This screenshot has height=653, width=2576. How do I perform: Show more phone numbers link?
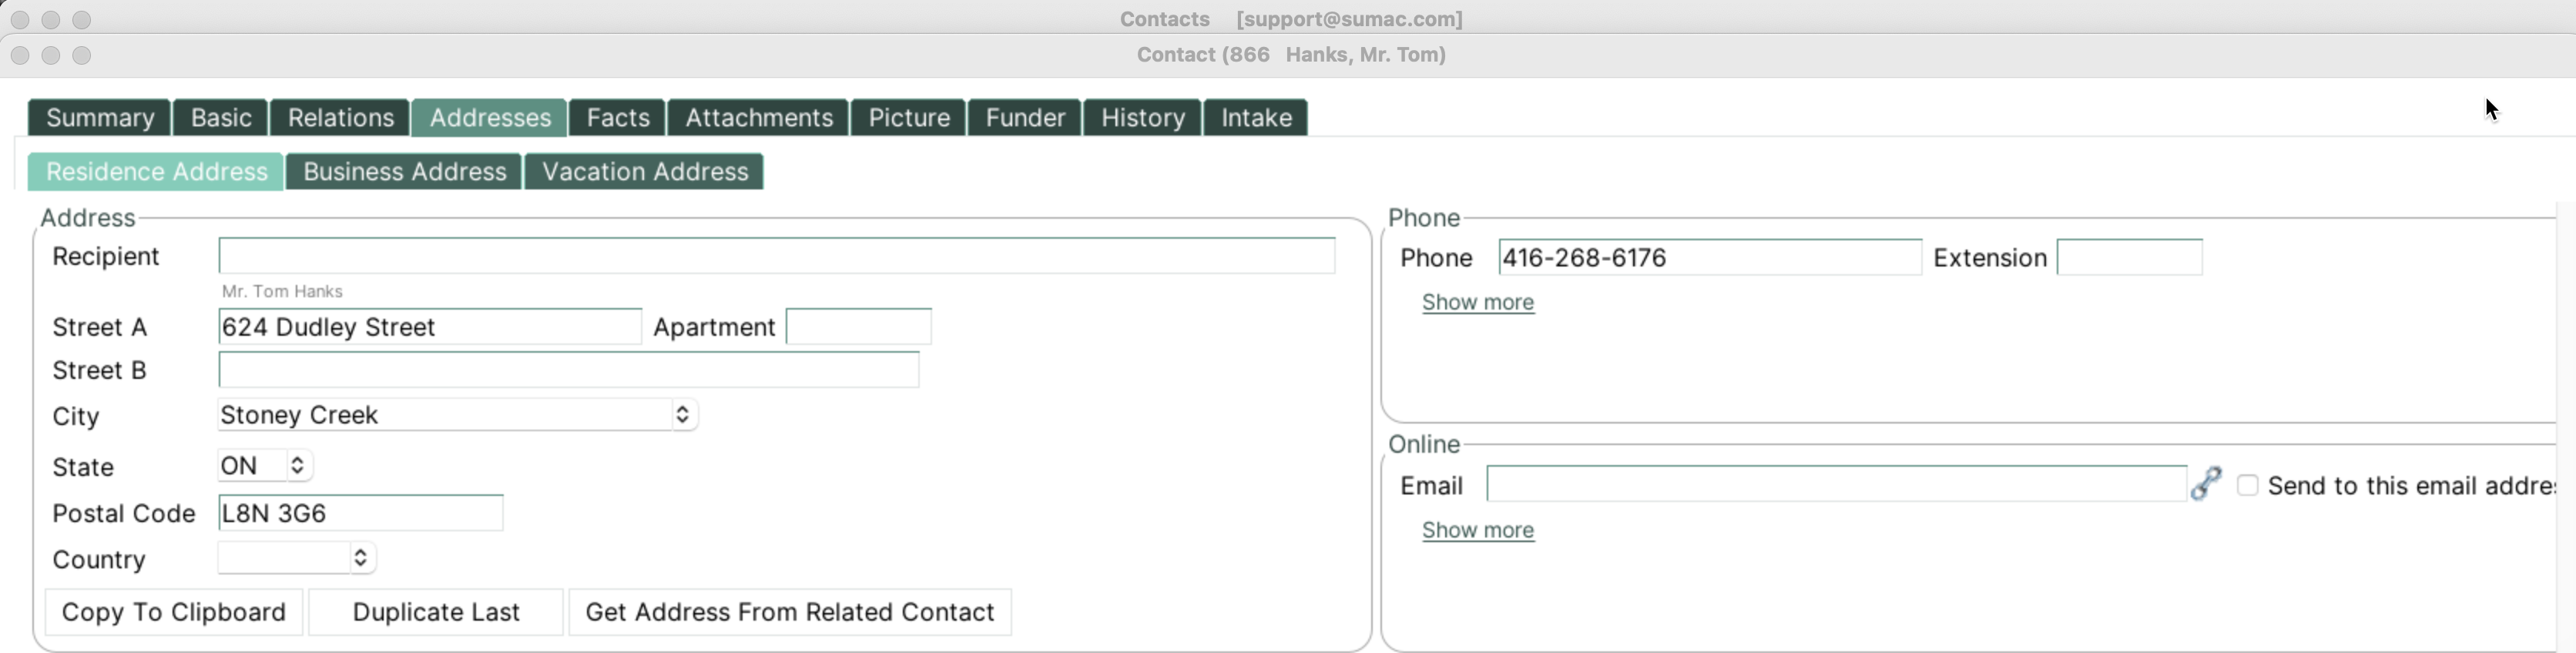click(x=1478, y=302)
